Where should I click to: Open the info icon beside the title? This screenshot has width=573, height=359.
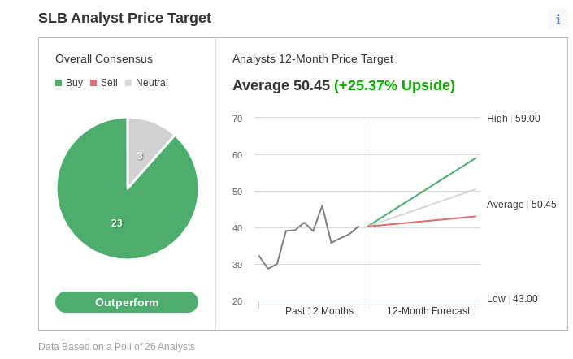click(x=558, y=19)
